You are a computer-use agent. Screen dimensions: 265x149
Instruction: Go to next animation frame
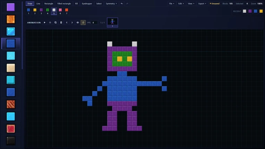click(x=72, y=23)
